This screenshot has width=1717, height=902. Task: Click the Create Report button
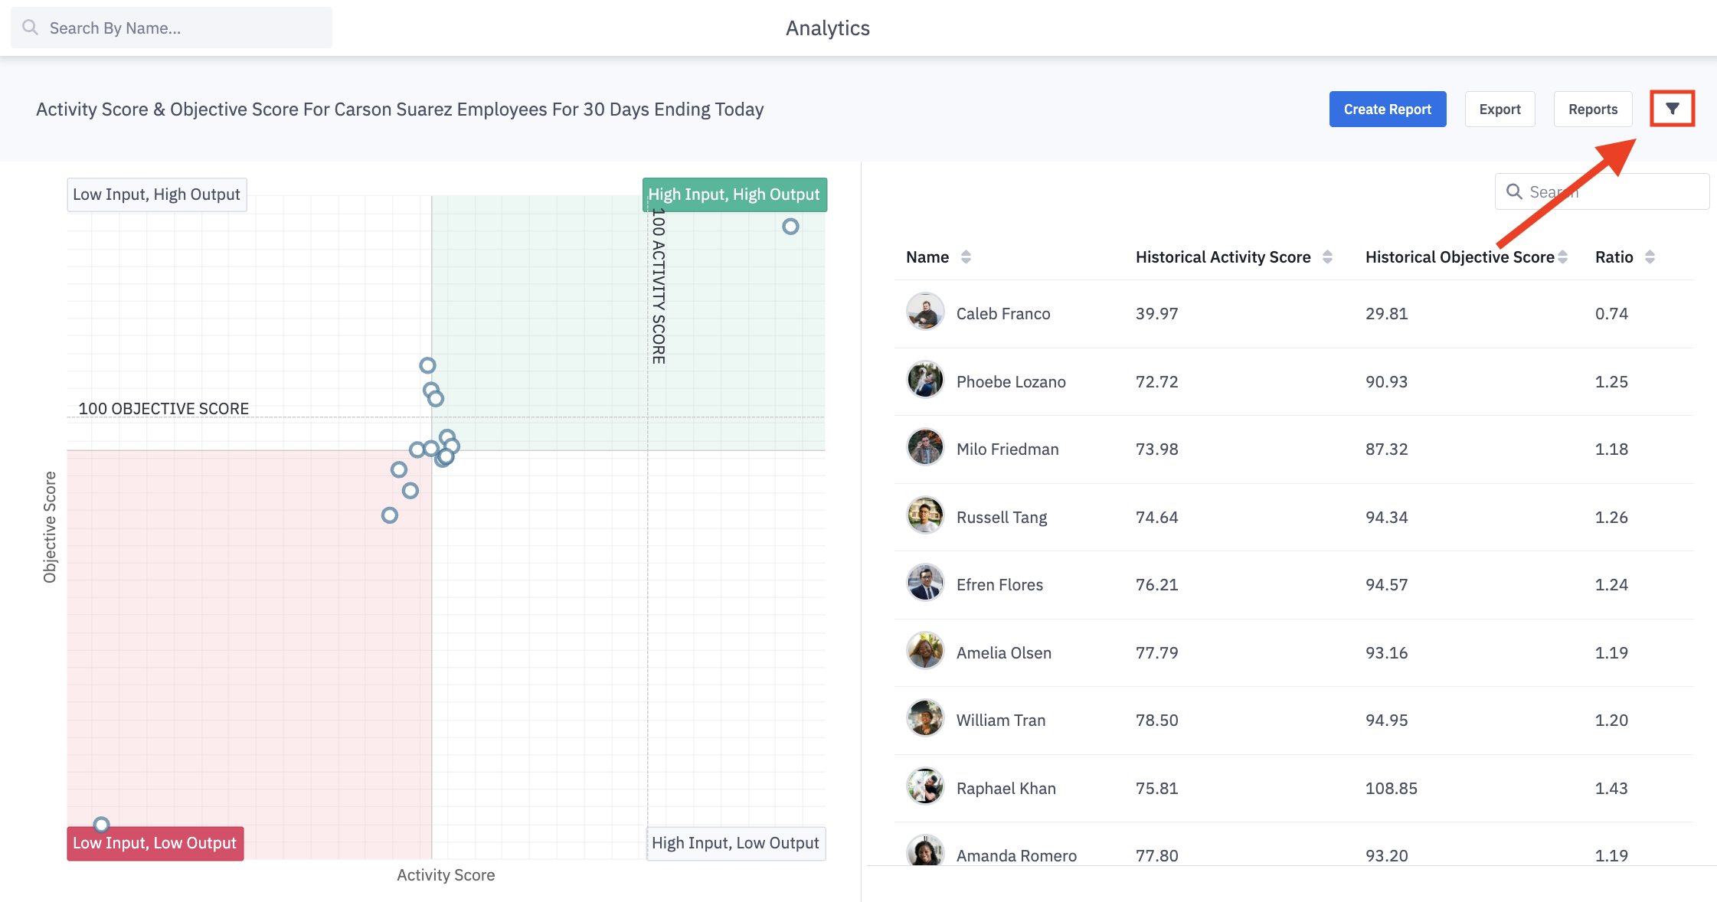(x=1387, y=109)
